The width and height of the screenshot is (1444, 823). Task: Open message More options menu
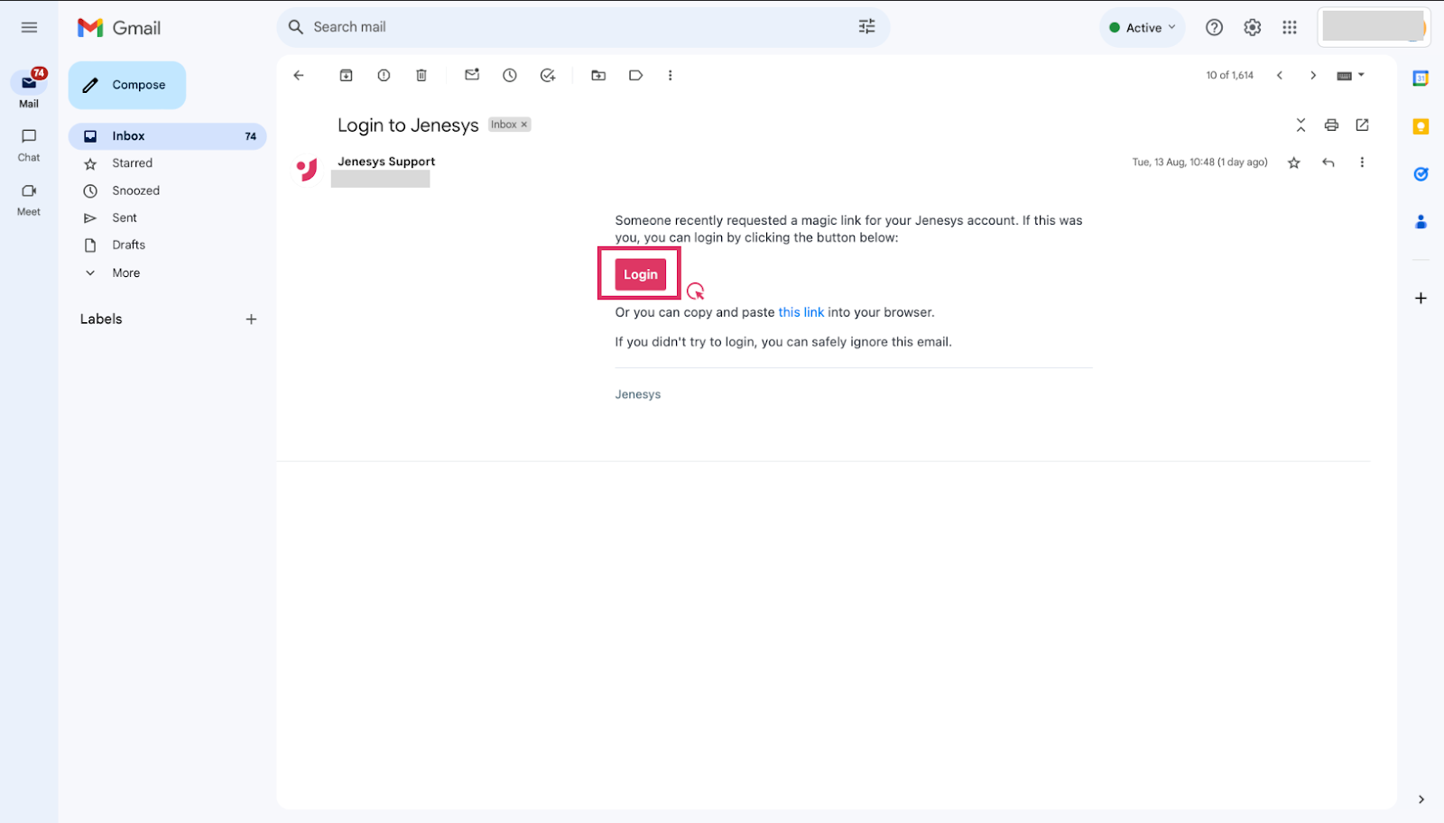click(1362, 162)
